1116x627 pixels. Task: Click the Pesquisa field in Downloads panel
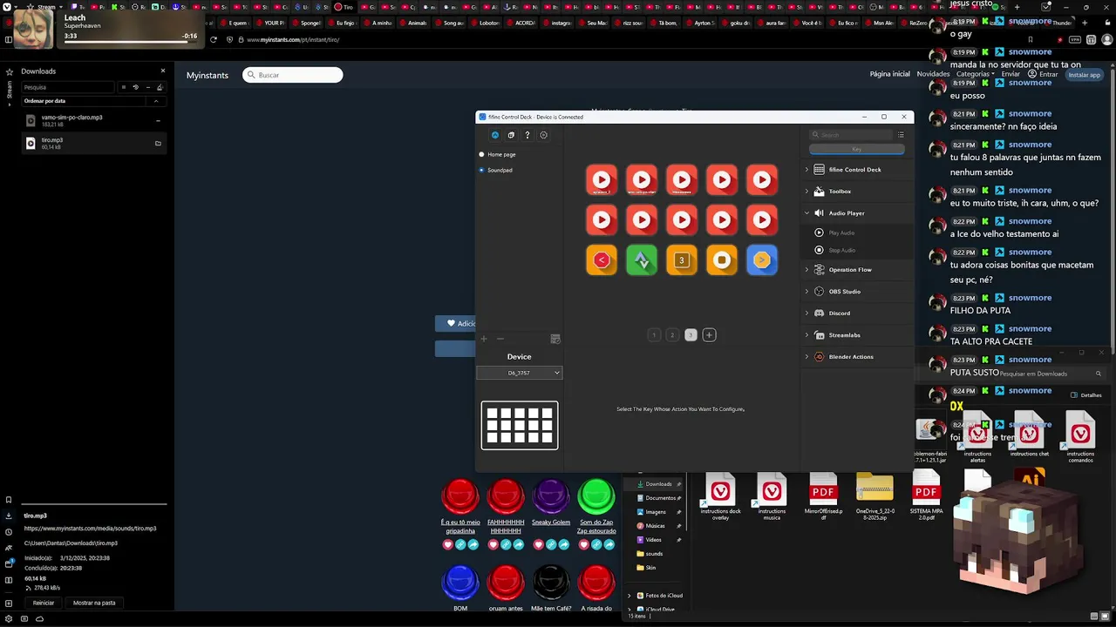pos(68,87)
